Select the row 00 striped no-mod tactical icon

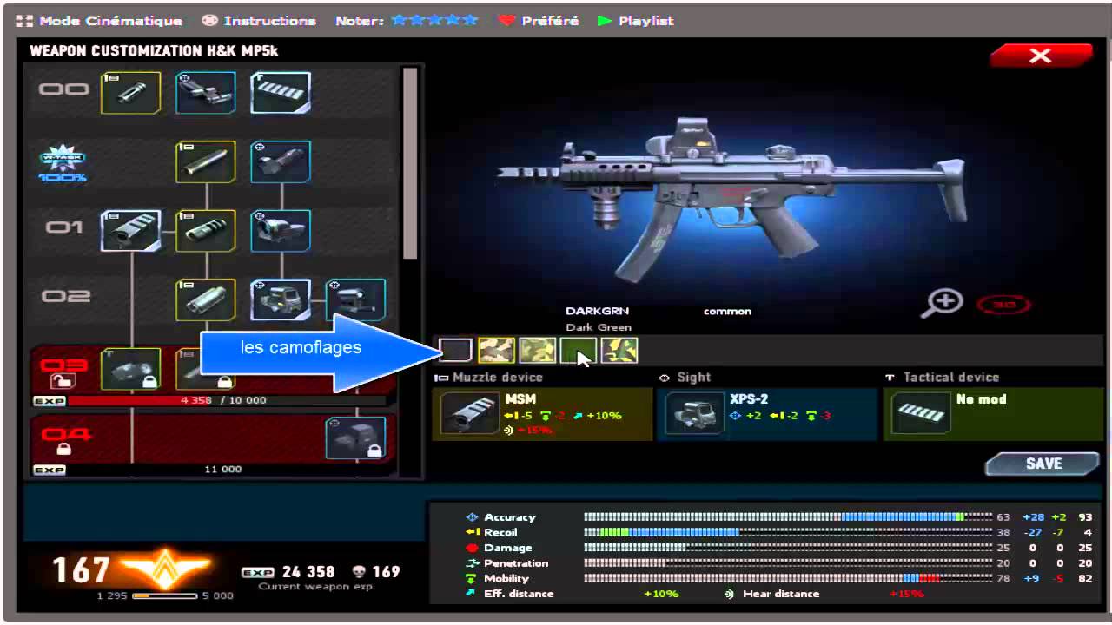pos(281,93)
